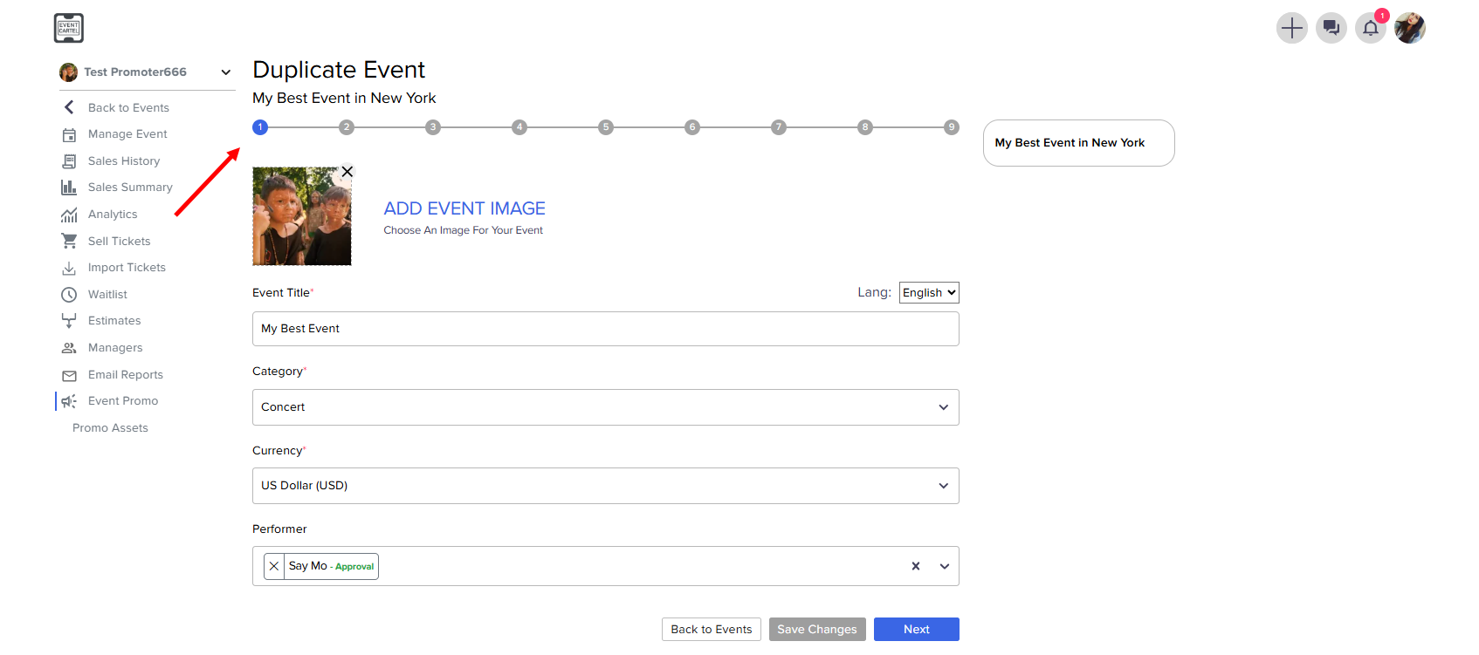Open Managers in sidebar

(115, 348)
